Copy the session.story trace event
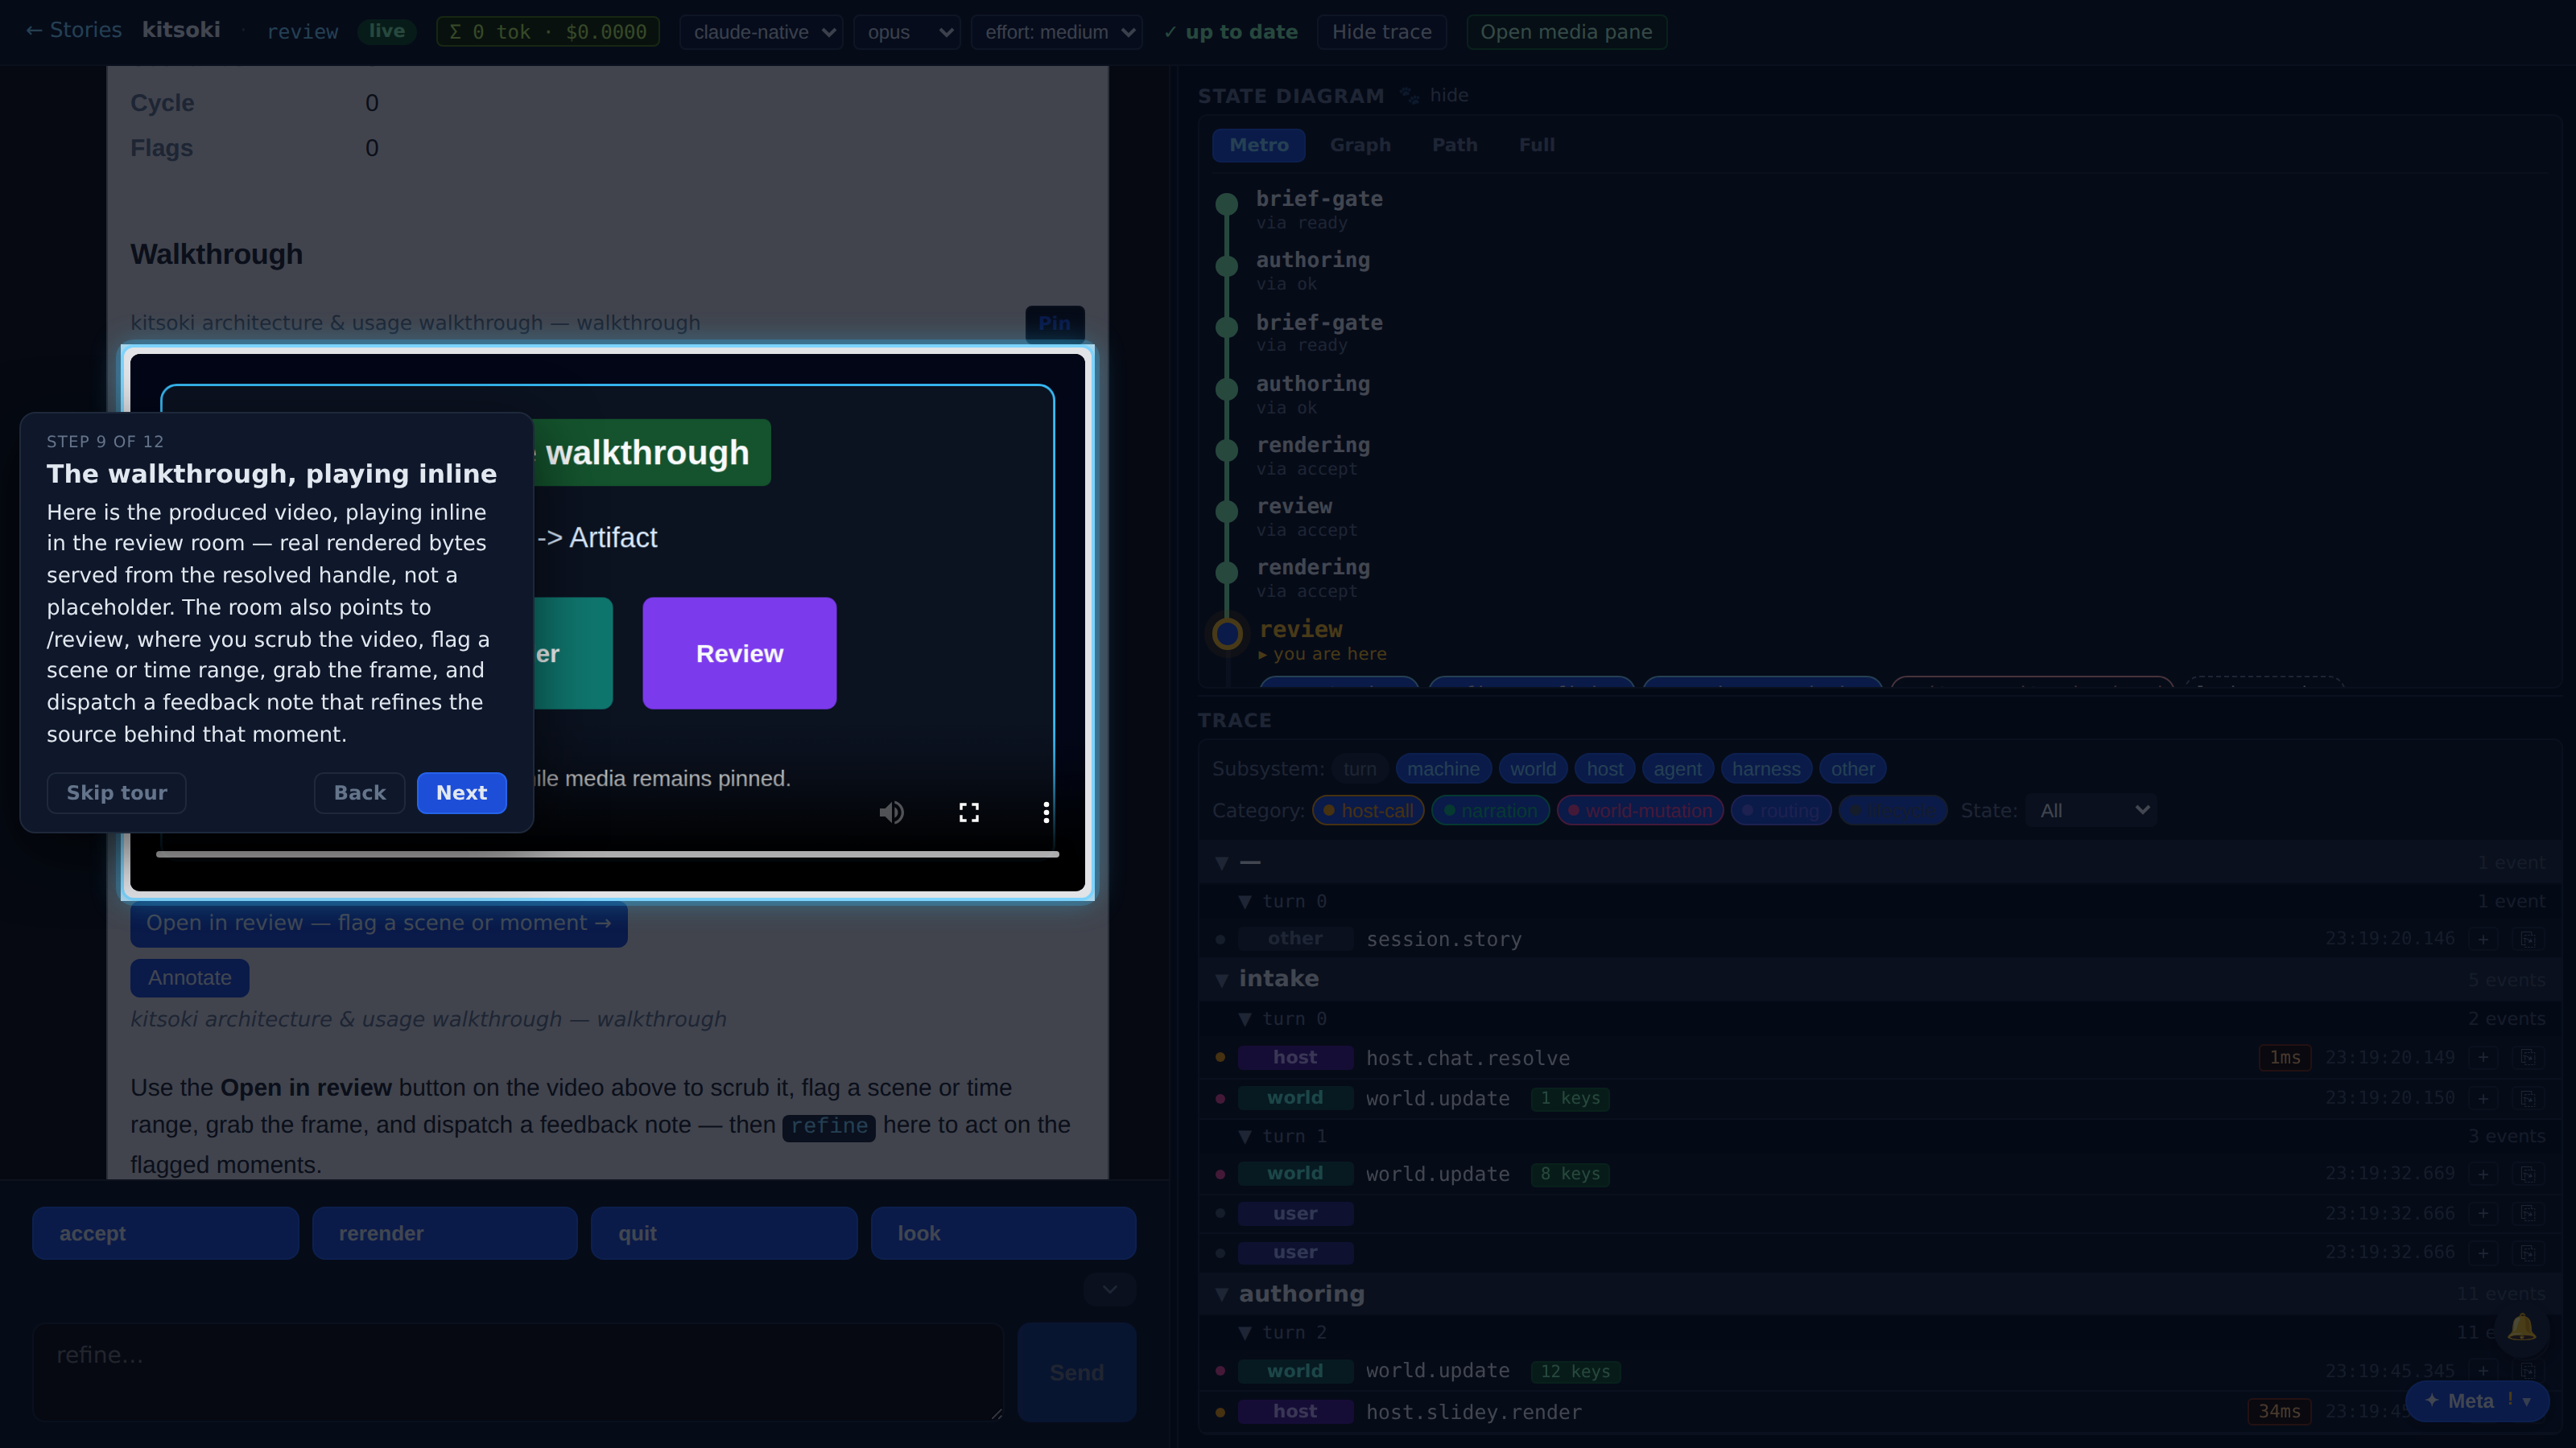Viewport: 2576px width, 1448px height. coord(2527,940)
